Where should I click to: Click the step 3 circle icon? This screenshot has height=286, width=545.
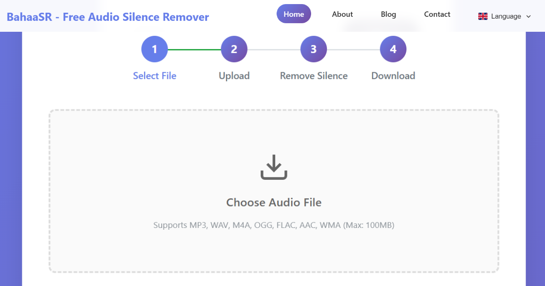tap(313, 49)
